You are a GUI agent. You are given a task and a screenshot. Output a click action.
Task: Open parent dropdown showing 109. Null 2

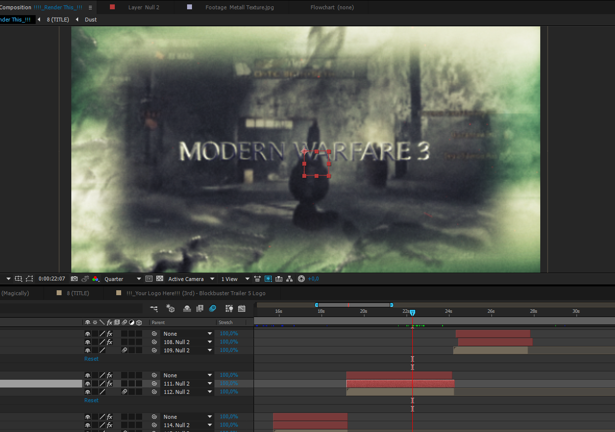point(188,350)
